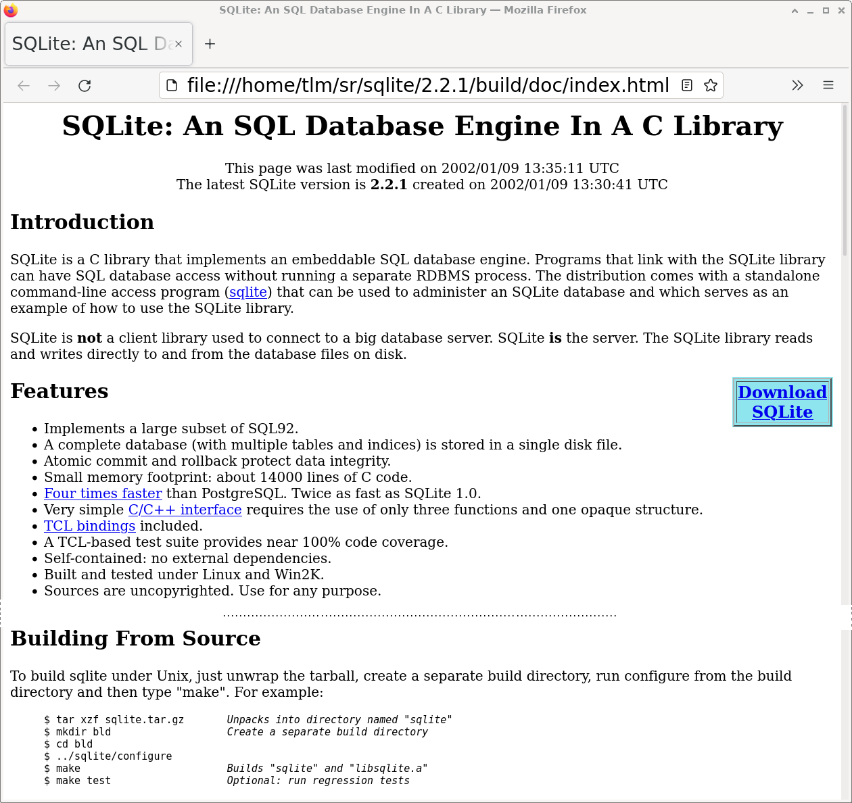Maximize the Firefox window

click(x=826, y=10)
